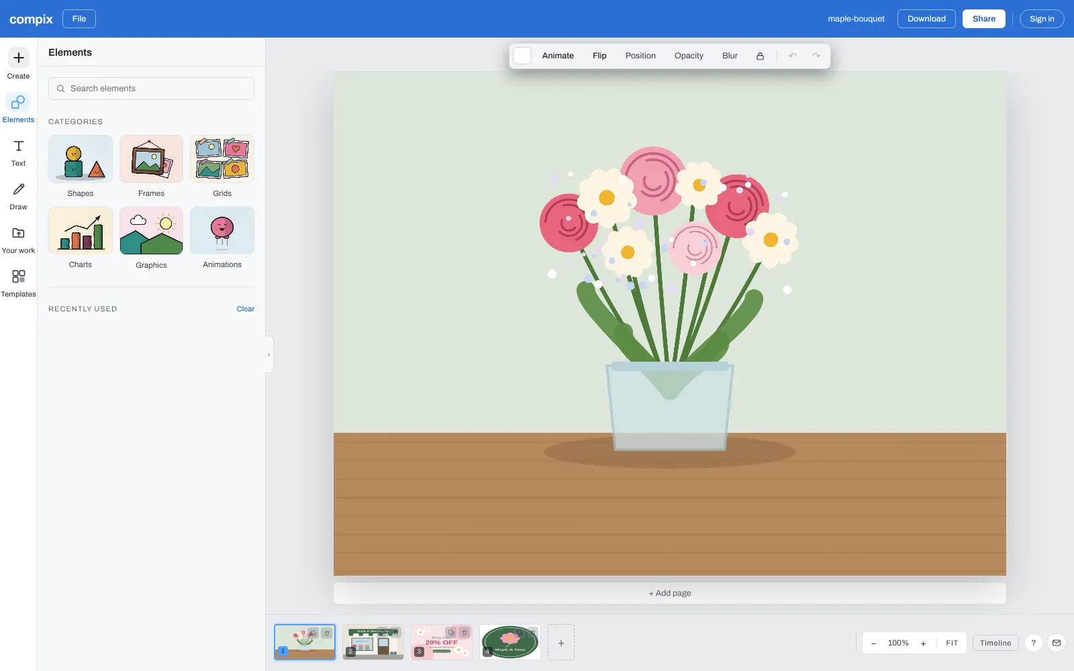Open the File menu
Image resolution: width=1074 pixels, height=671 pixels.
(x=79, y=19)
